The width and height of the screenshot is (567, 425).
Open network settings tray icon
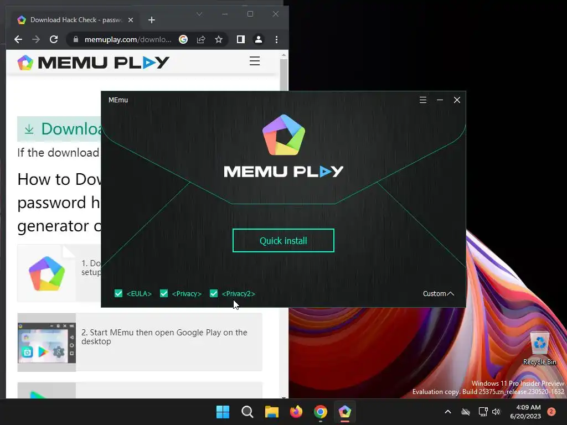483,412
